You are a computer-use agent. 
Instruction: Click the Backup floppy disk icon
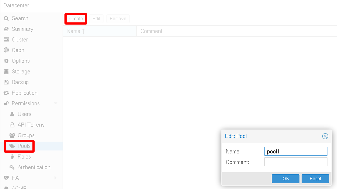(x=6, y=82)
